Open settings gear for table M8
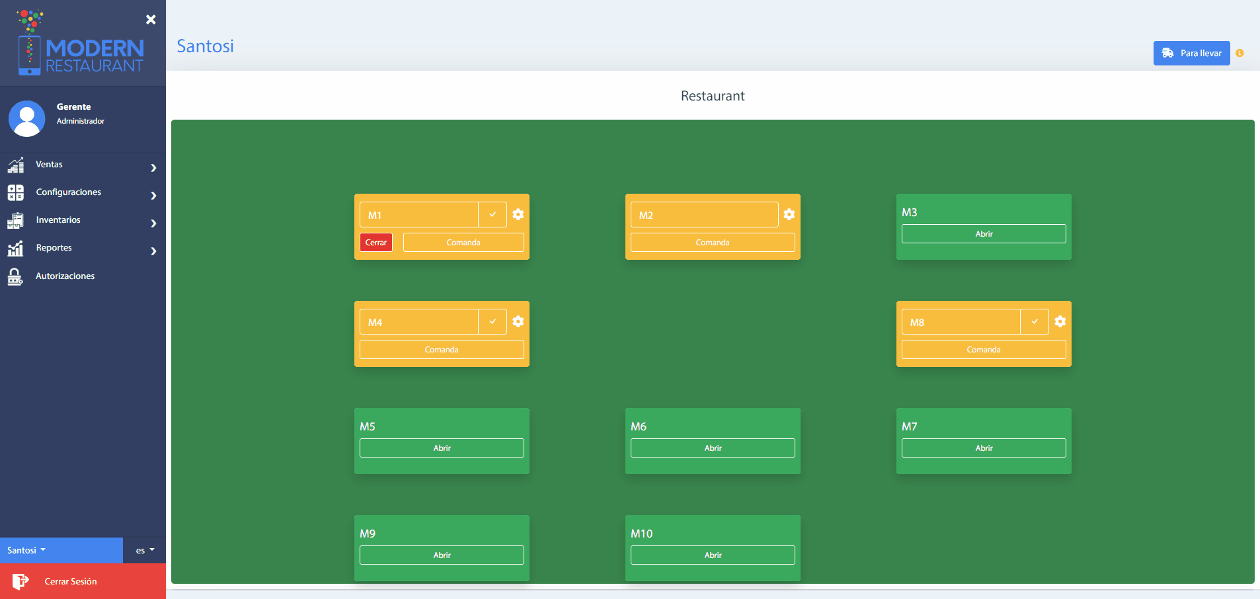This screenshot has height=599, width=1260. (1060, 321)
